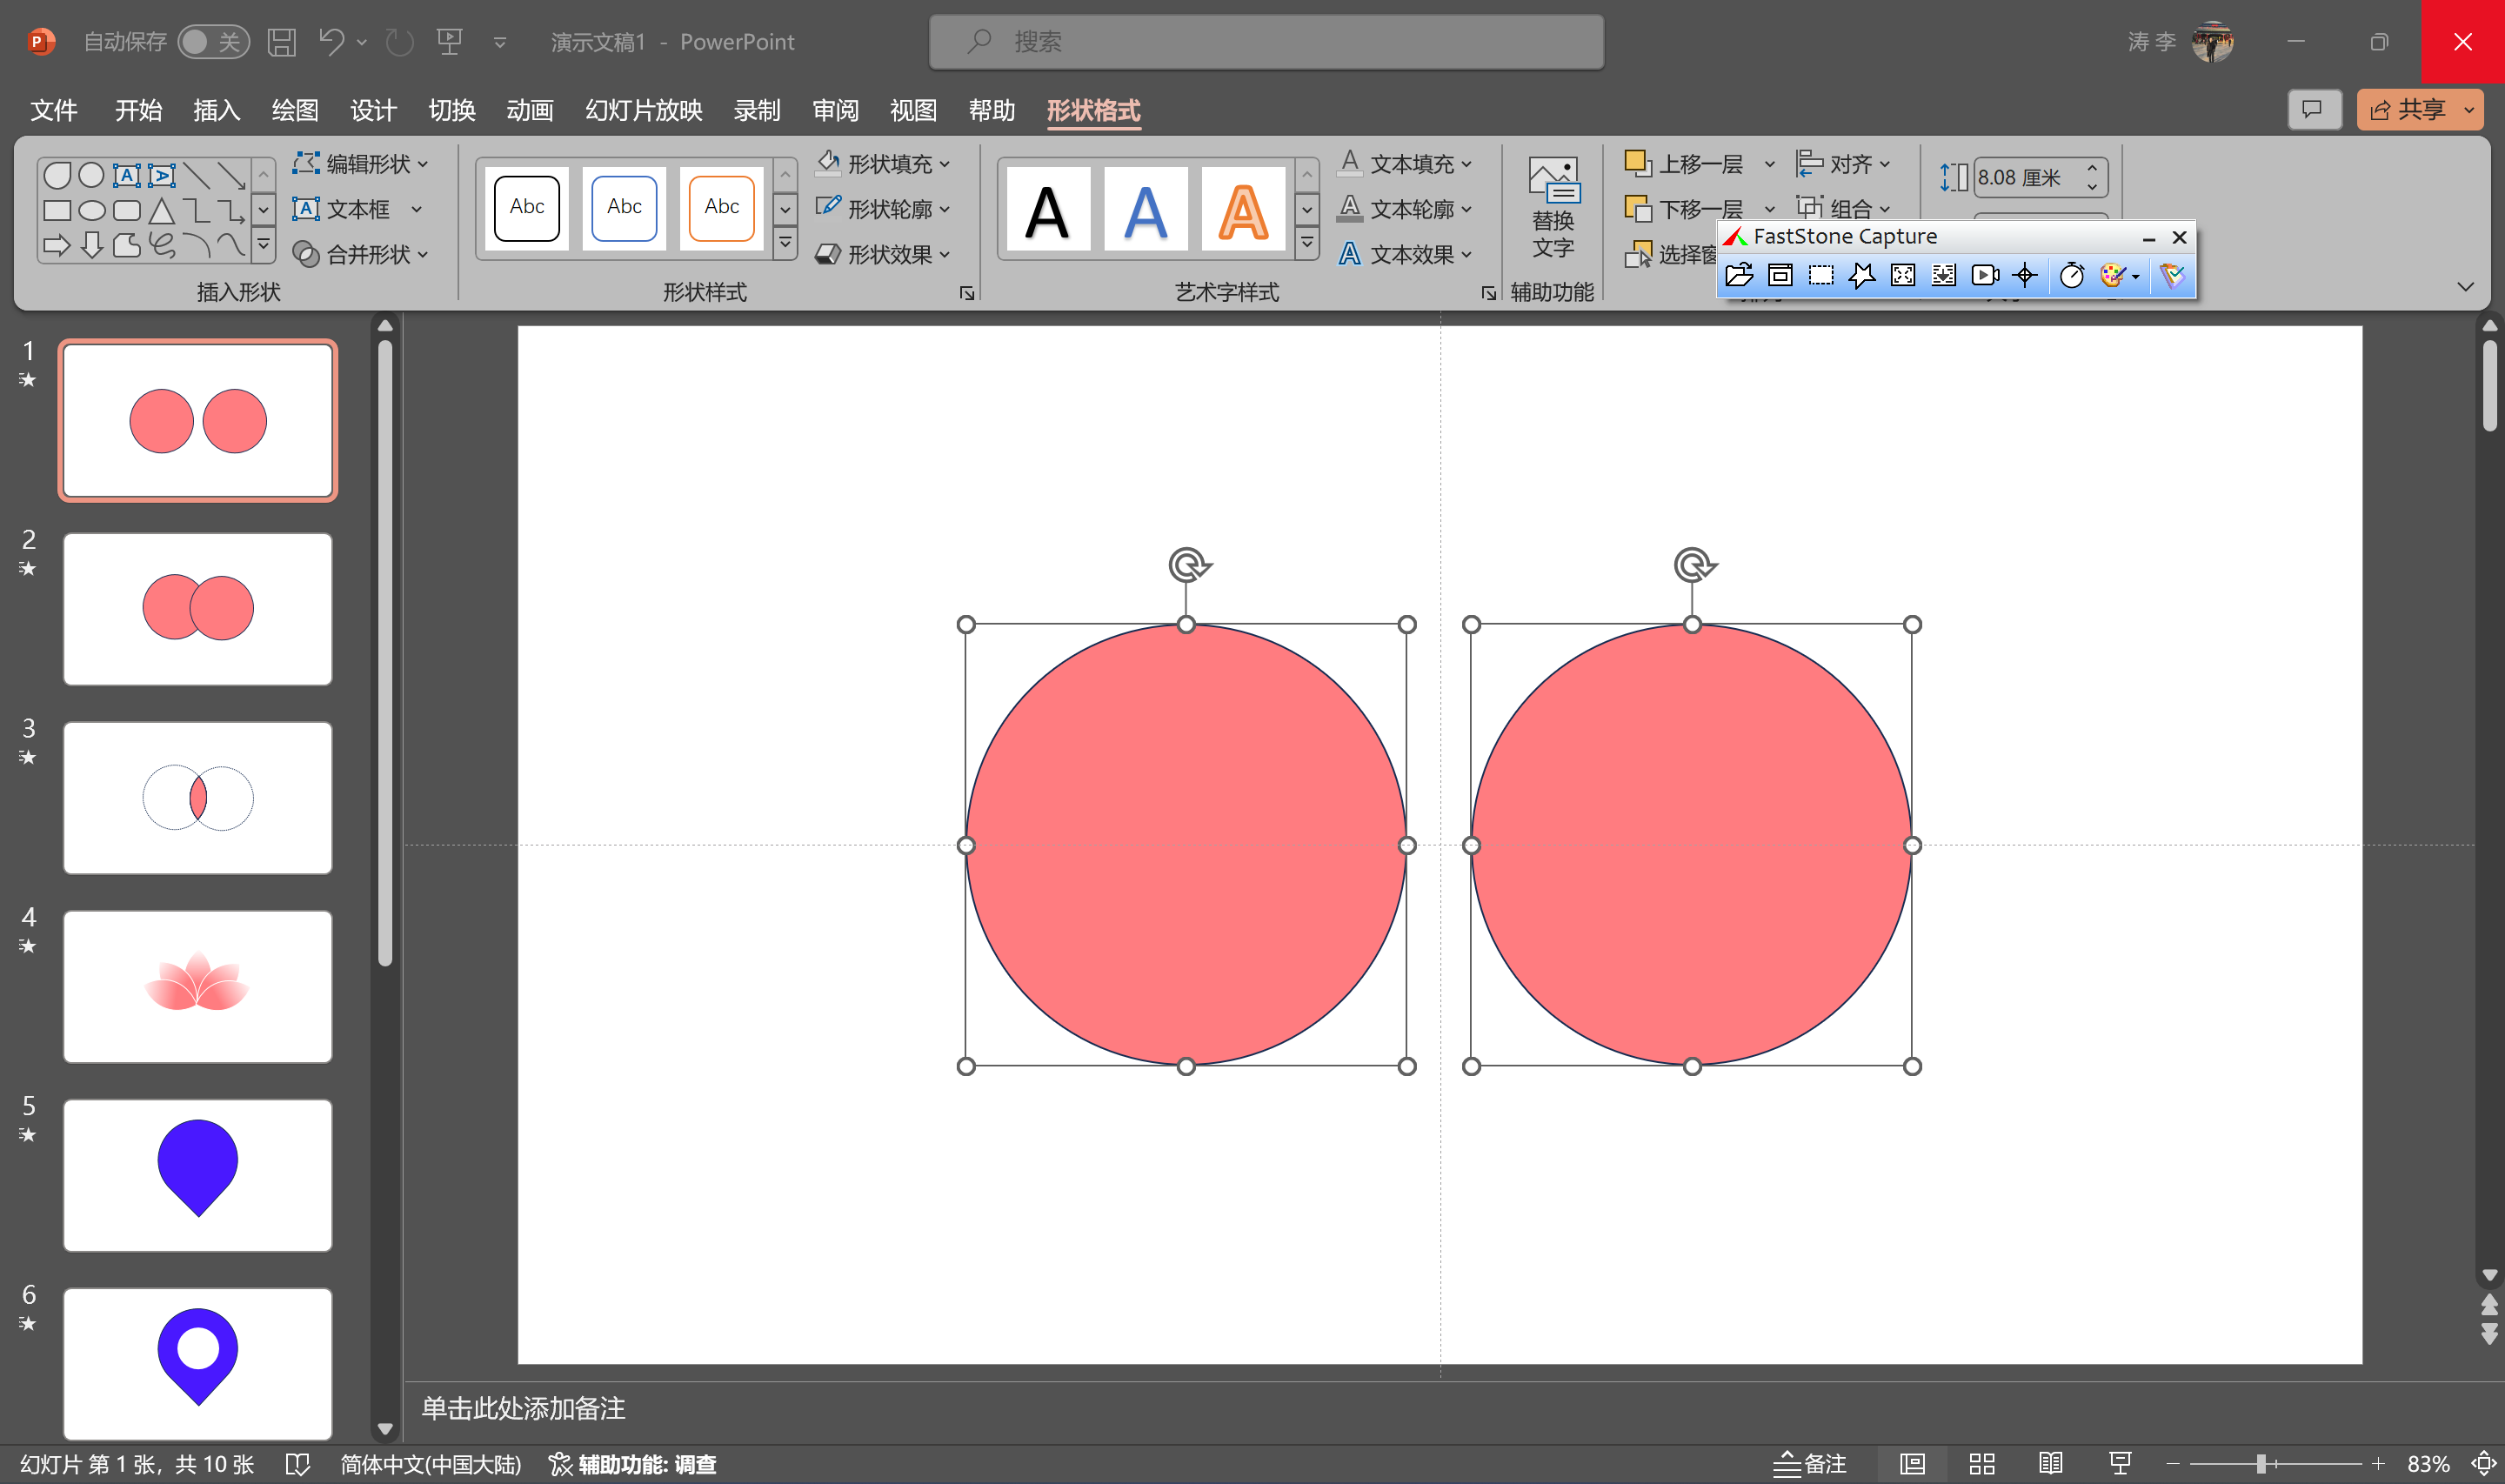
Task: Select the rectangle shape
Action: [x=57, y=211]
